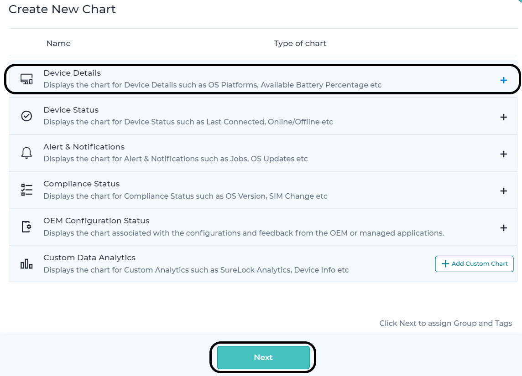Image resolution: width=522 pixels, height=376 pixels.
Task: Click the Device Details monitor icon
Action: tap(26, 79)
